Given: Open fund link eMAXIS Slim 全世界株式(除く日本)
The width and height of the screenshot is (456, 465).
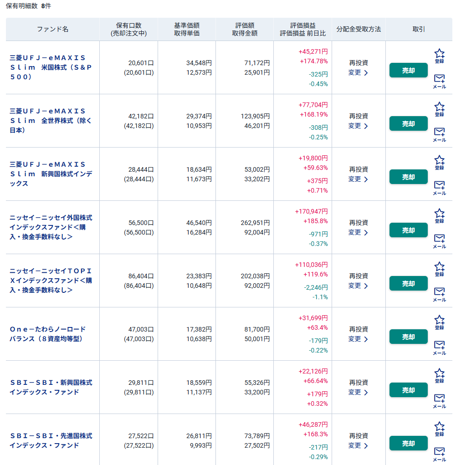Looking at the screenshot, I should (51, 121).
